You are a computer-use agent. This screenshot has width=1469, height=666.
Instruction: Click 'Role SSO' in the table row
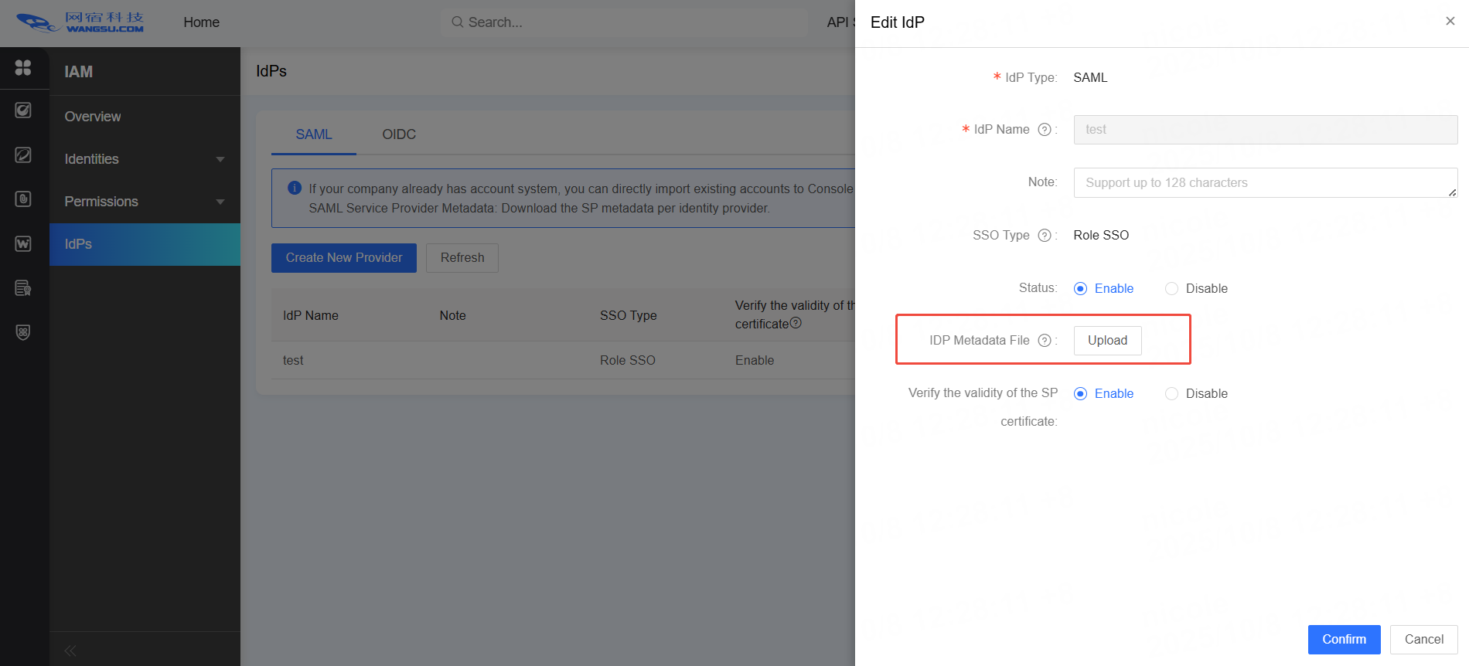628,361
